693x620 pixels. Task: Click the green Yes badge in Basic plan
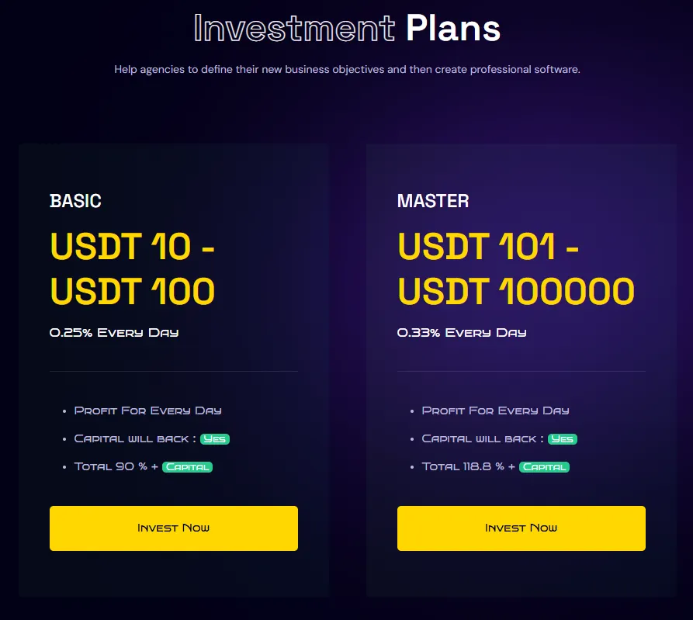click(x=215, y=439)
